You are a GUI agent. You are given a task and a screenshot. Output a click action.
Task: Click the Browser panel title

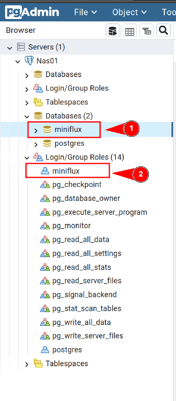(21, 30)
